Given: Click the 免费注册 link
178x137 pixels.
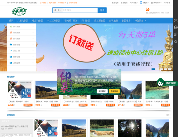Looking at the screenshot, I should (x=52, y=3).
